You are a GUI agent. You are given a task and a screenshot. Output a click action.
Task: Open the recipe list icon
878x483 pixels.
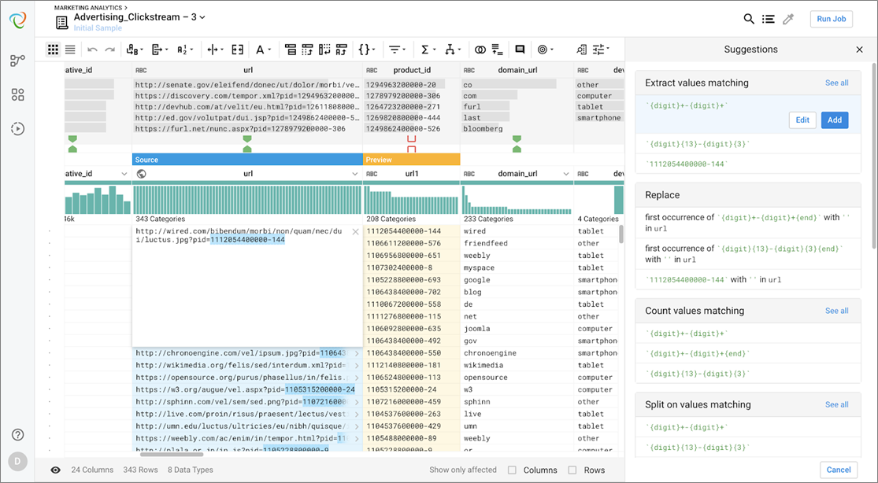[x=769, y=19]
